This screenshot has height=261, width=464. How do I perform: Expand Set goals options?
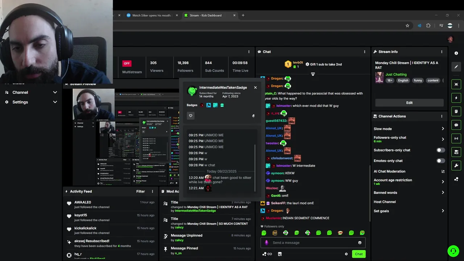pos(443,211)
